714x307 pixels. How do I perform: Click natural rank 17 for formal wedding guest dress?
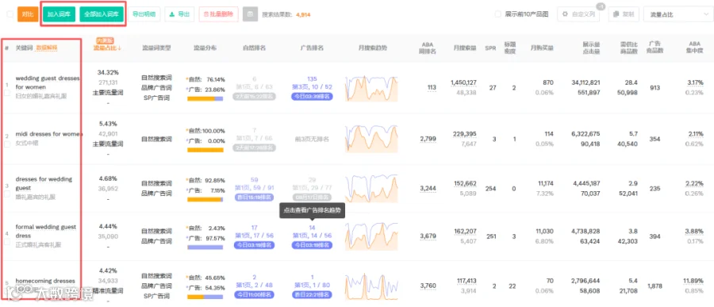point(255,228)
